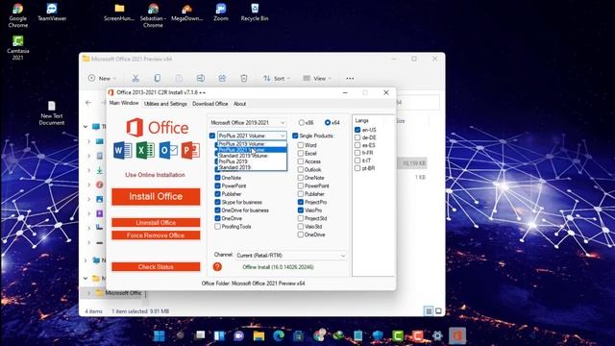Screen dimensions: 615x346
Task: Open Google Chrome desktop shortcut
Action: click(x=17, y=15)
